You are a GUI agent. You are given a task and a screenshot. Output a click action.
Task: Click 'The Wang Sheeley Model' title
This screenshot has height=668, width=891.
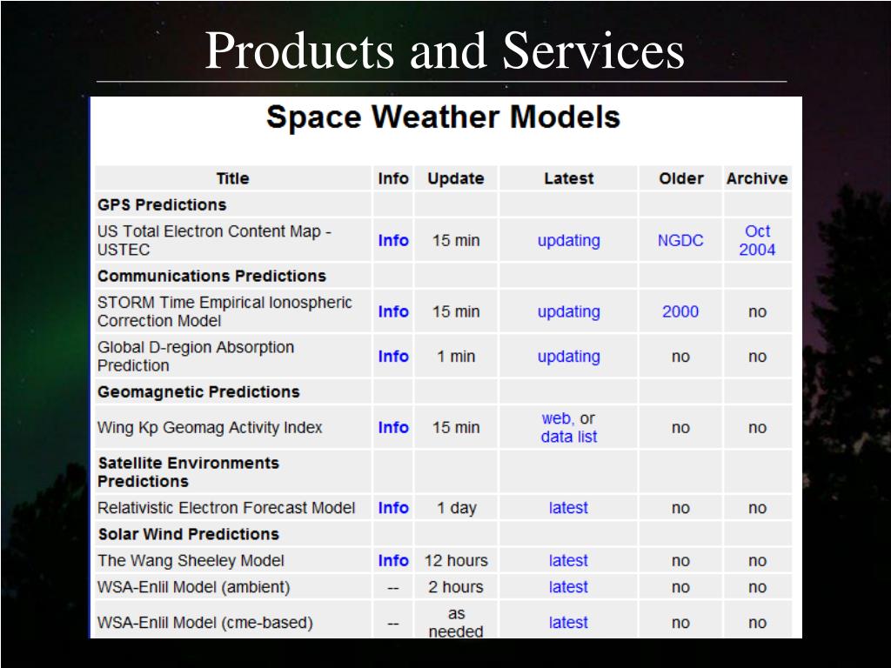tap(191, 561)
